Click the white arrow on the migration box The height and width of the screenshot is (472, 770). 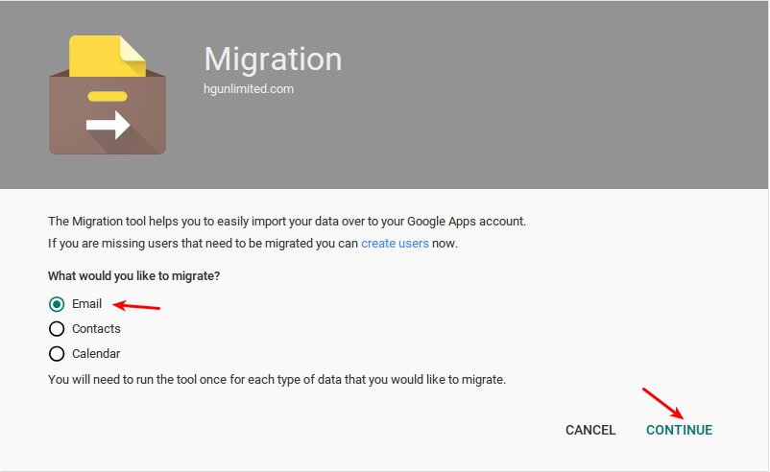pos(108,125)
